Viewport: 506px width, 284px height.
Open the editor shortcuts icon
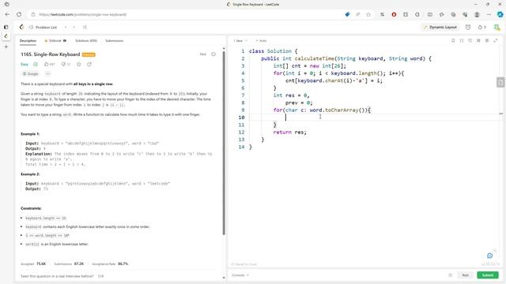pyautogui.click(x=478, y=40)
